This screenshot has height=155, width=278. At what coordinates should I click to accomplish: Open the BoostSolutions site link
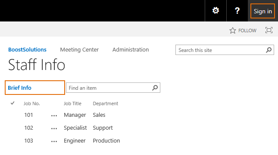(x=27, y=50)
